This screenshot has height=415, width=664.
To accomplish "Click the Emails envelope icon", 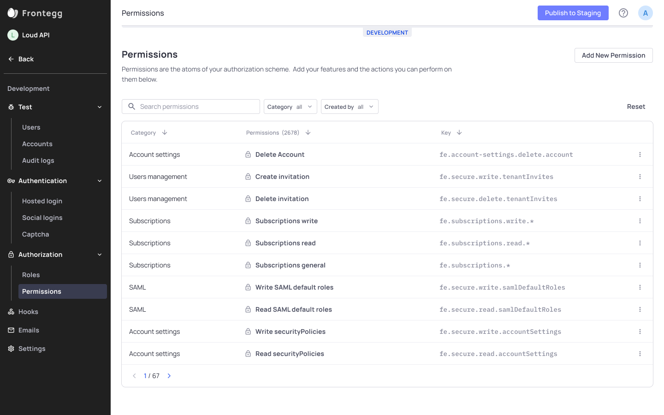I will point(11,330).
